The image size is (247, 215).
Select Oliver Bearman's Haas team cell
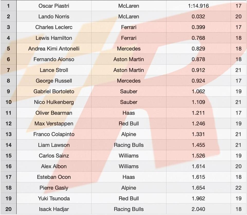[x=129, y=113]
